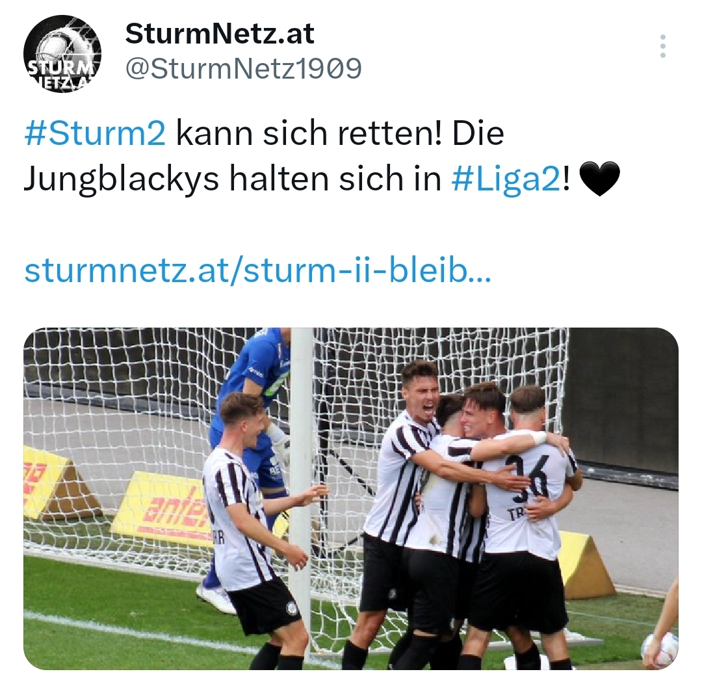Click the football at the photo's edge

point(660,651)
